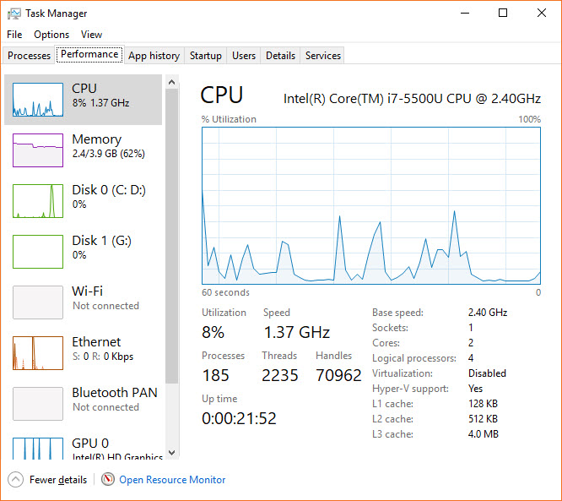Select the Ethernet graph thumbnail

[38, 353]
